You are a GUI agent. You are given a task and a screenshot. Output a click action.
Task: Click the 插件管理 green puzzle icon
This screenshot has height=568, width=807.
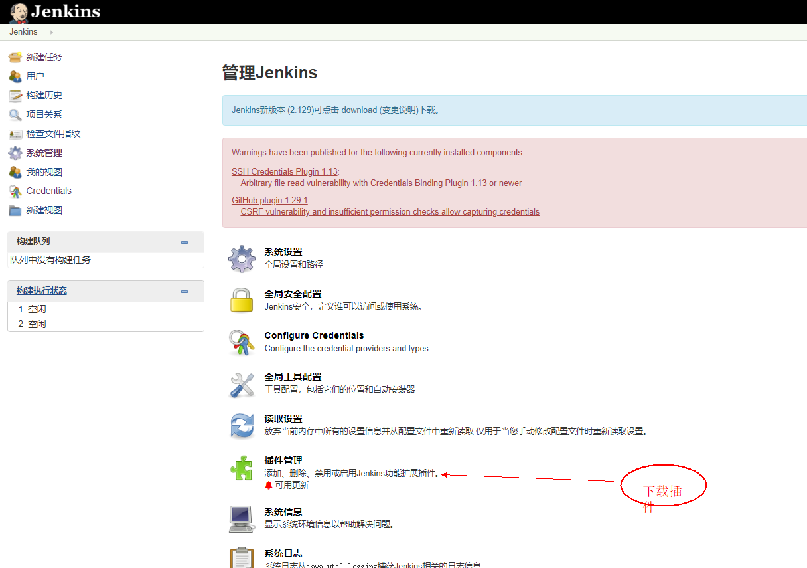pos(242,468)
